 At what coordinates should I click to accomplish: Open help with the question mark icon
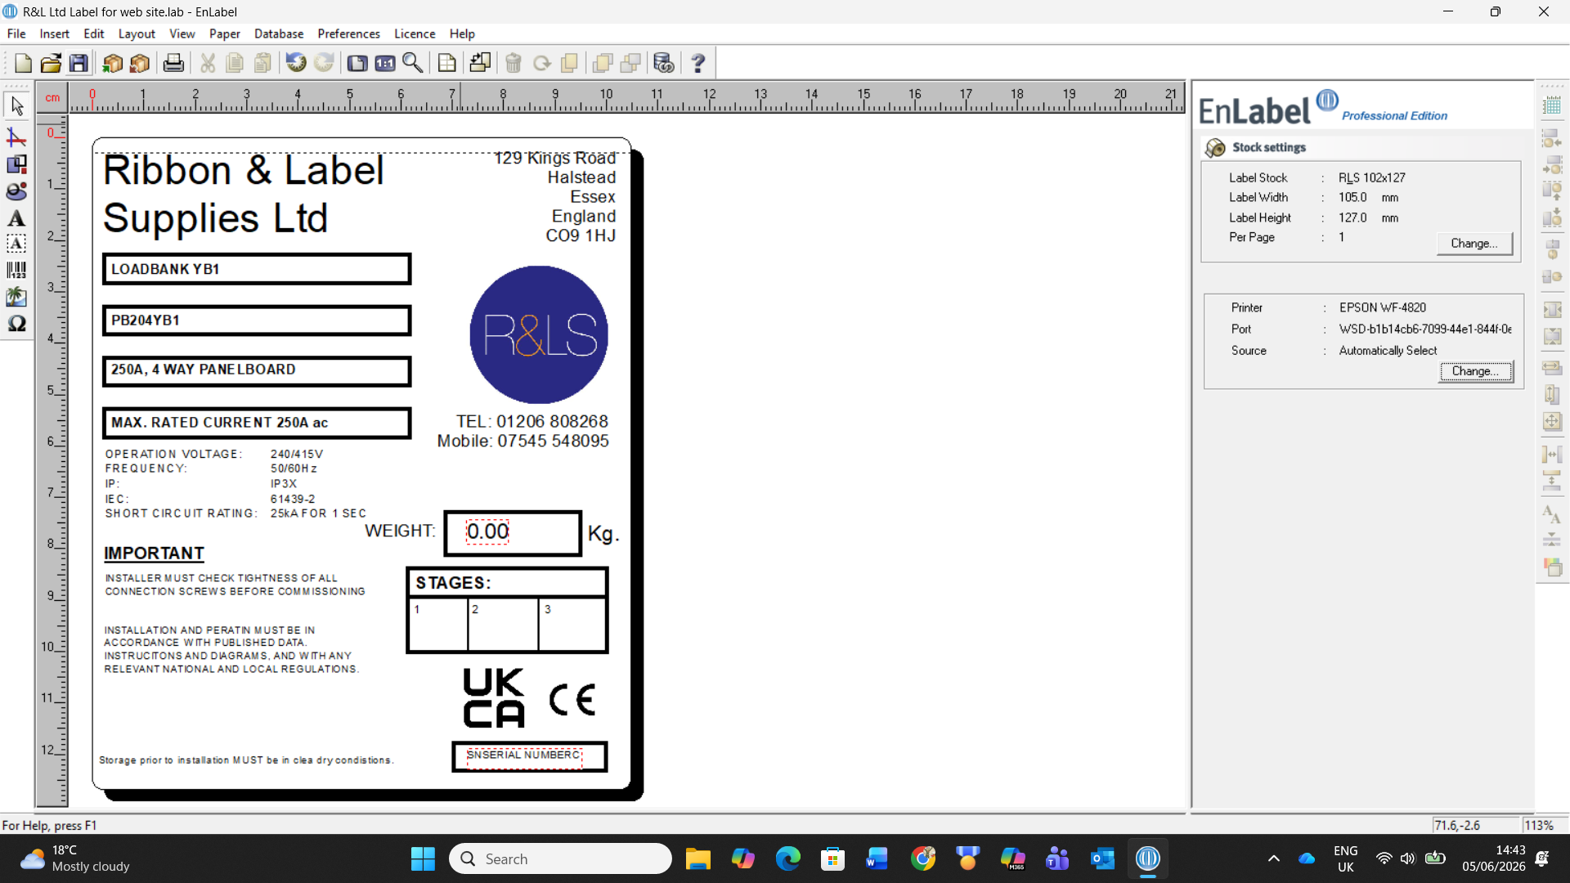(698, 63)
